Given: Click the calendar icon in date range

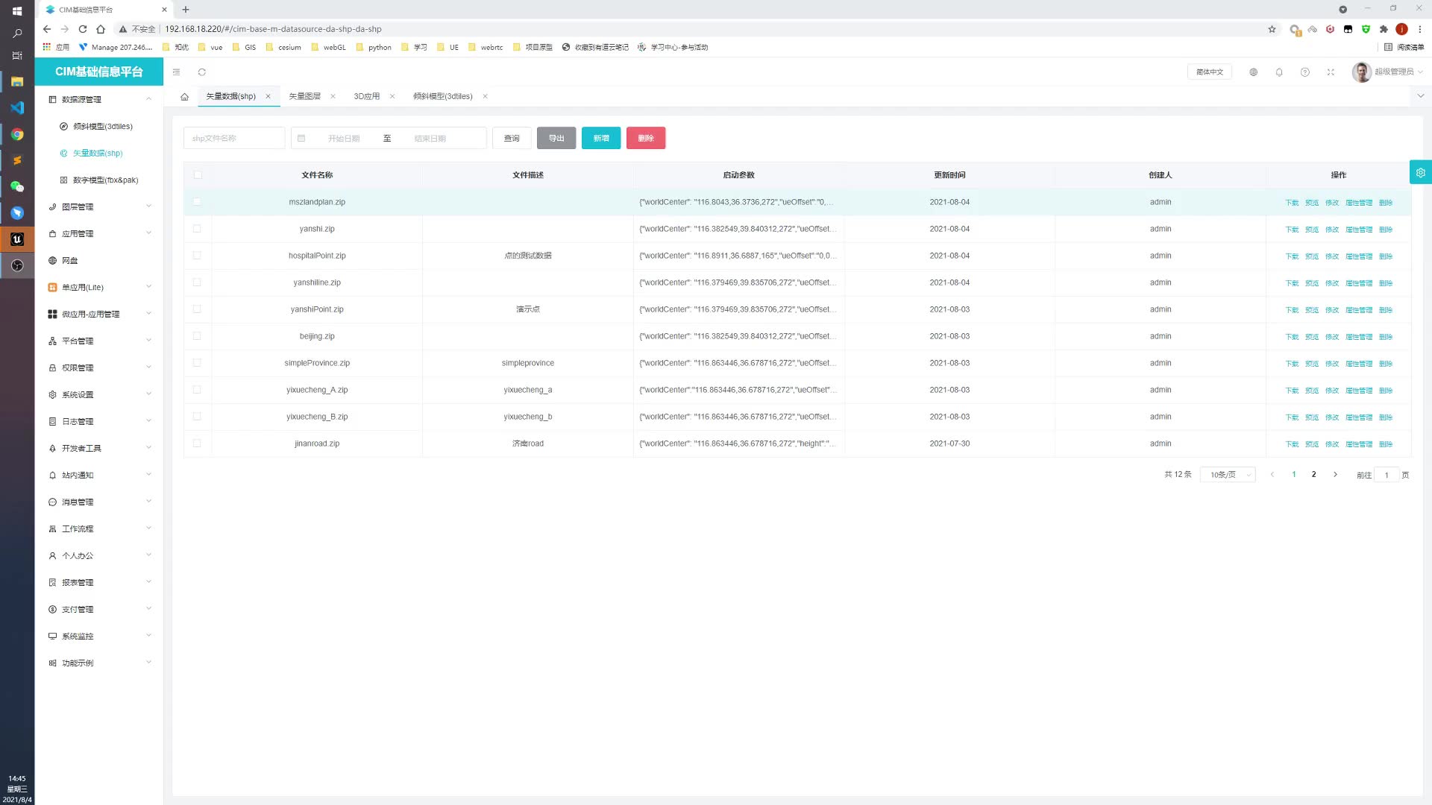Looking at the screenshot, I should tap(301, 138).
